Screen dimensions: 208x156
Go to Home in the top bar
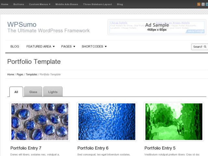5,4
